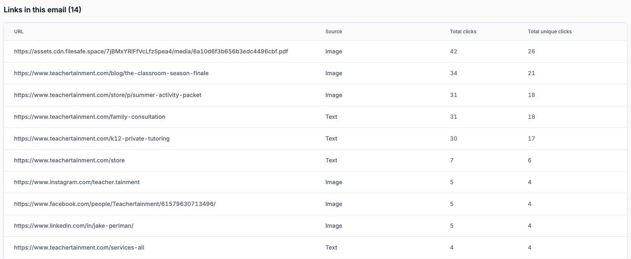Select total clicks value '7'
The height and width of the screenshot is (259, 631).
452,160
